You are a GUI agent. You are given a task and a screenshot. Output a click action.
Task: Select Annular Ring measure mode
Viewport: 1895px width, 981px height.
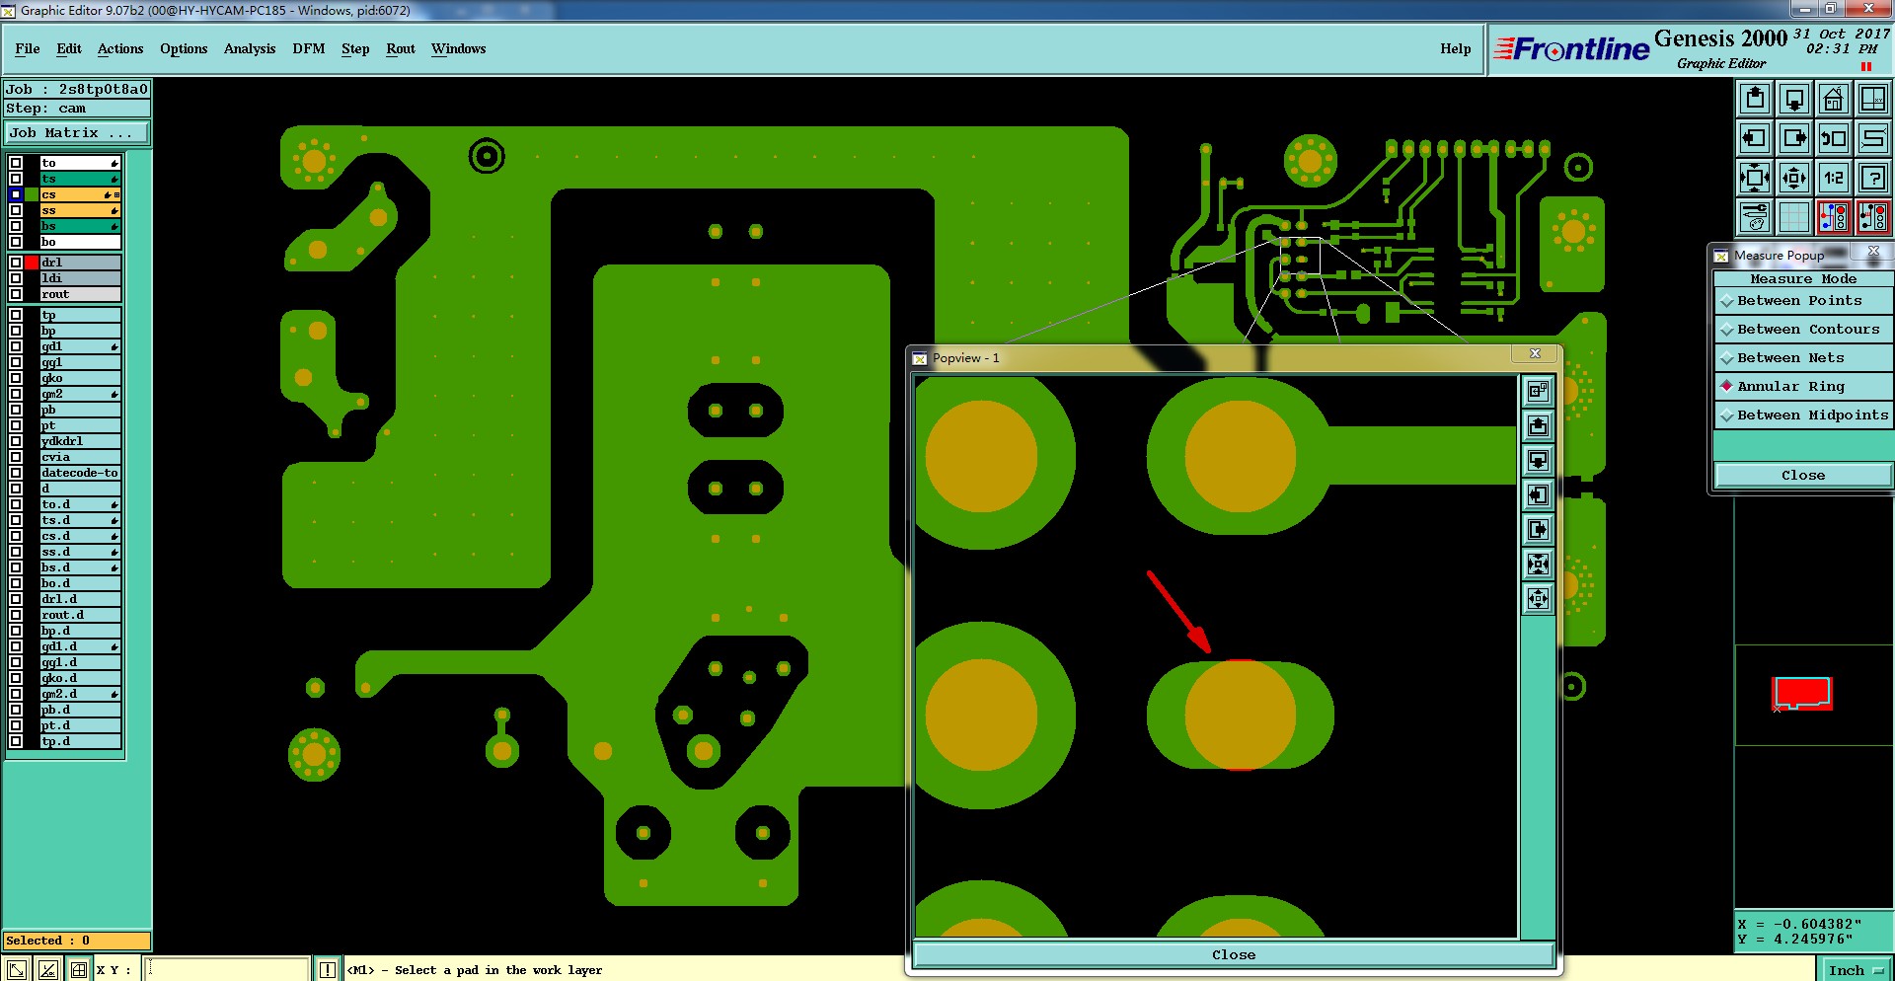(x=1803, y=387)
